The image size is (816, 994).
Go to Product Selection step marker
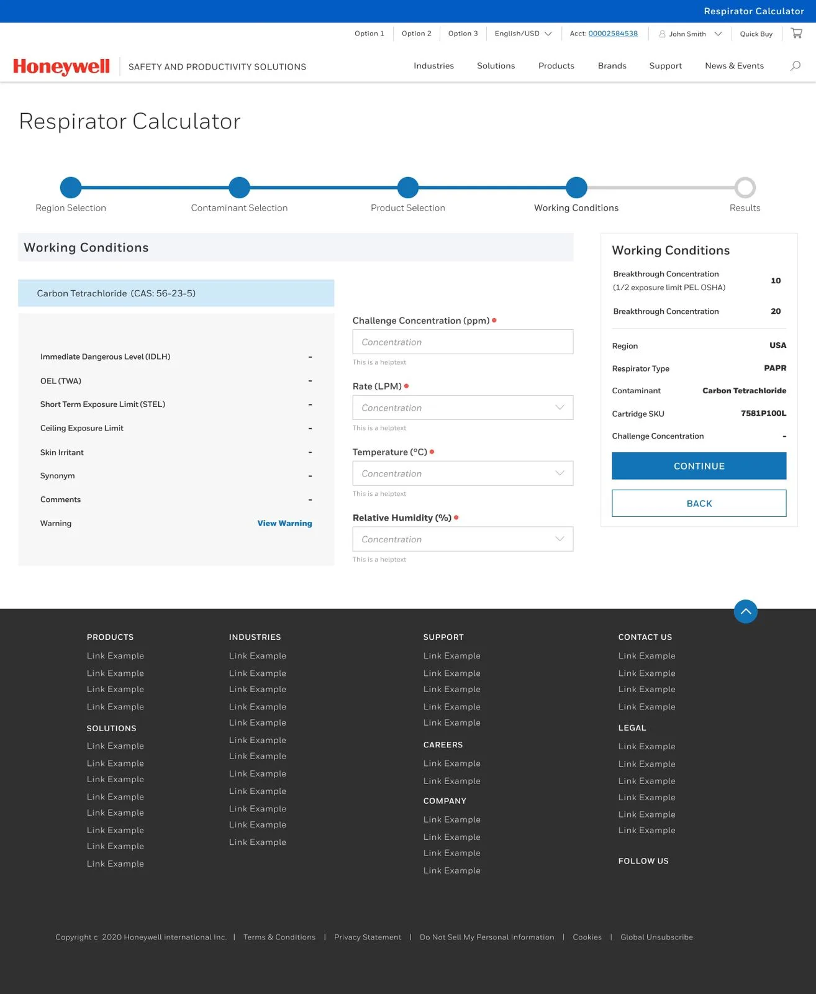coord(408,187)
